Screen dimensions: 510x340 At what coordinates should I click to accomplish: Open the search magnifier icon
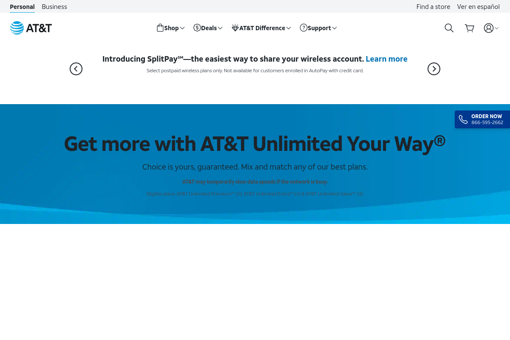[x=449, y=28]
